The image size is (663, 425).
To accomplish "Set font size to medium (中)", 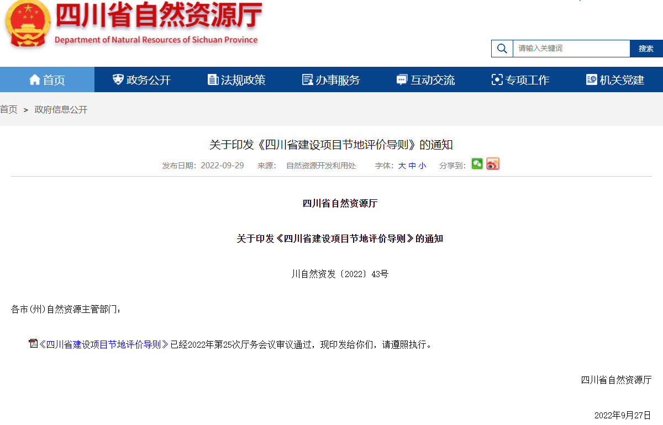I will point(412,166).
